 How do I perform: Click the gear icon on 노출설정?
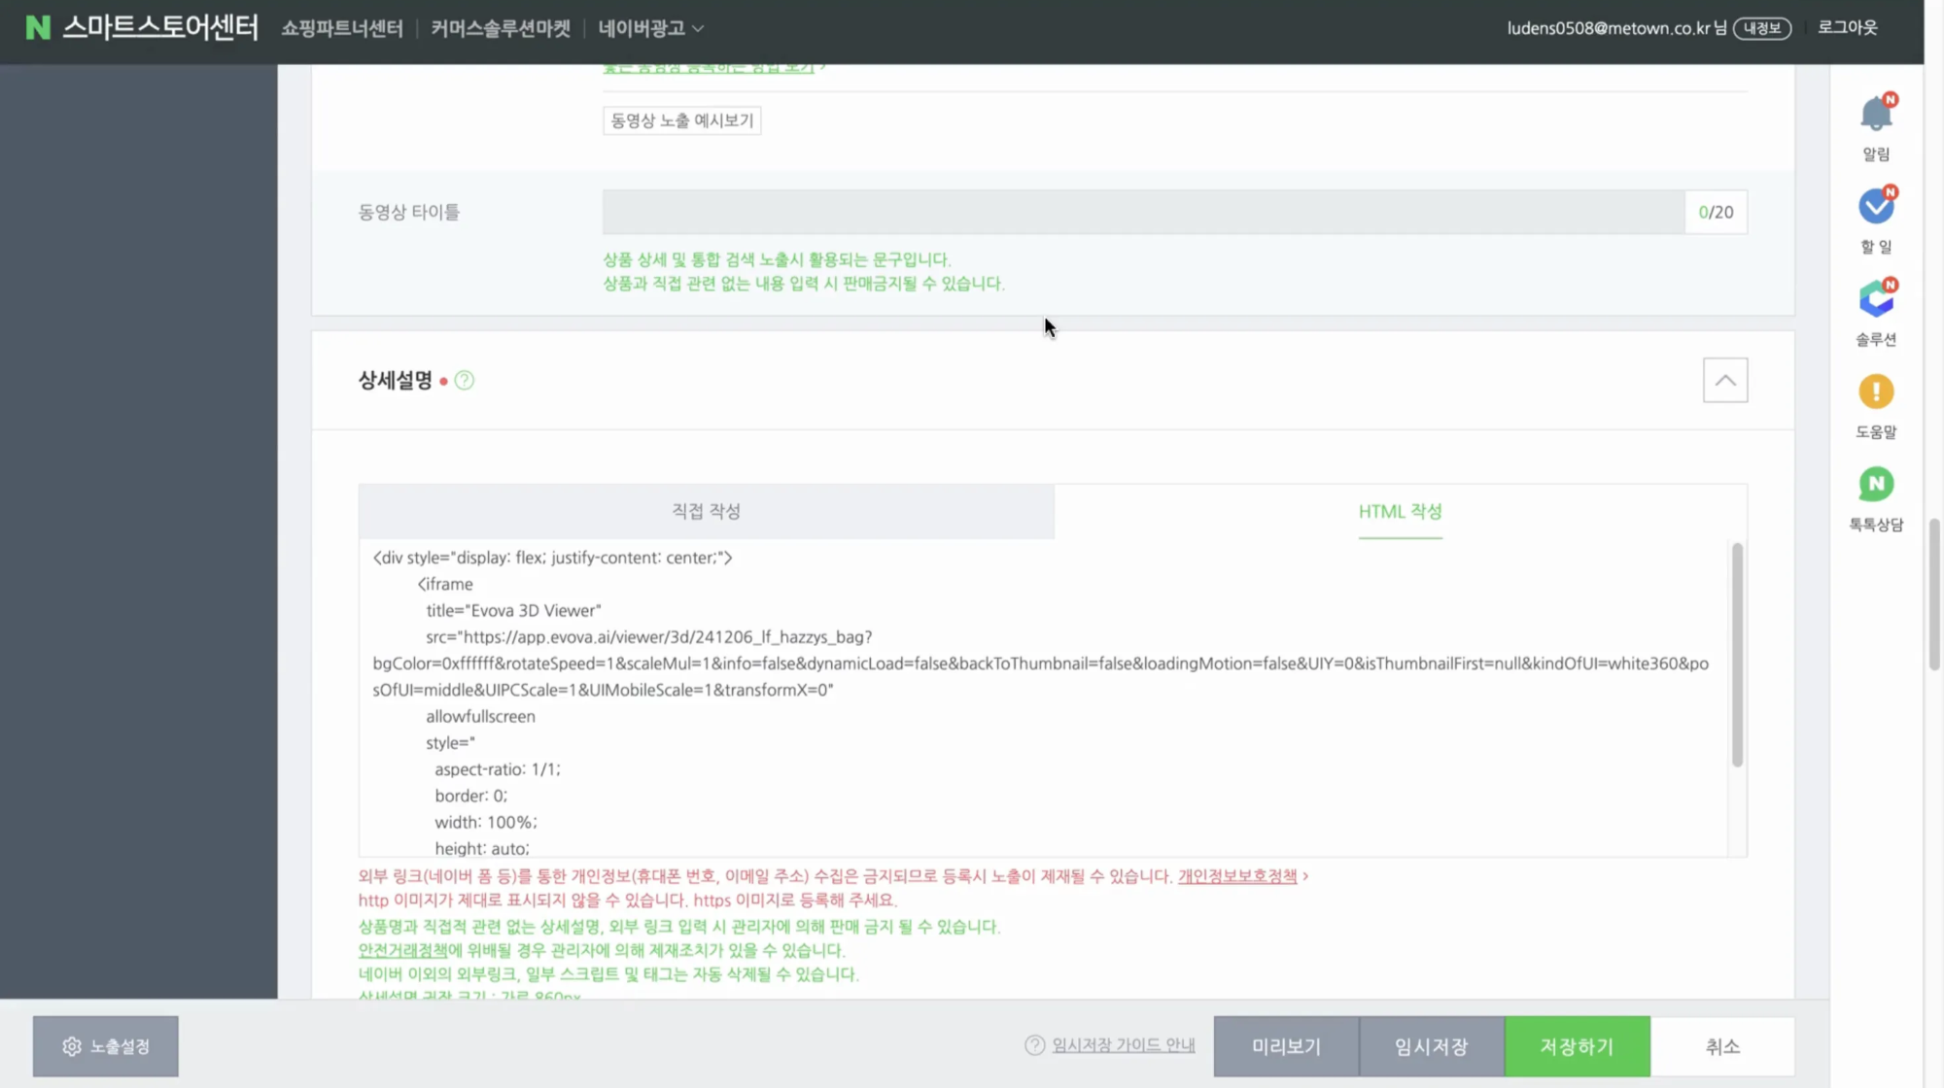tap(71, 1046)
